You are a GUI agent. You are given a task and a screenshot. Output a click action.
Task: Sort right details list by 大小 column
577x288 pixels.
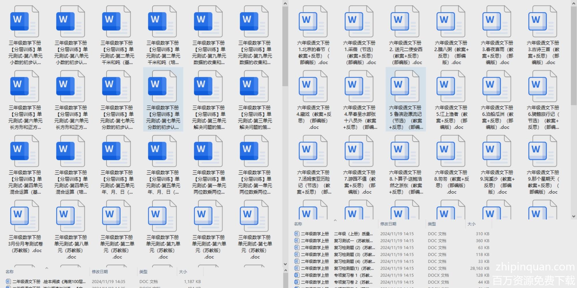coord(471,224)
